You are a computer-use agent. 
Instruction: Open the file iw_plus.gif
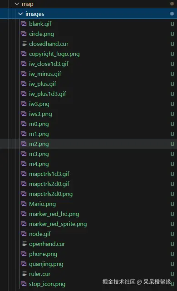43,84
